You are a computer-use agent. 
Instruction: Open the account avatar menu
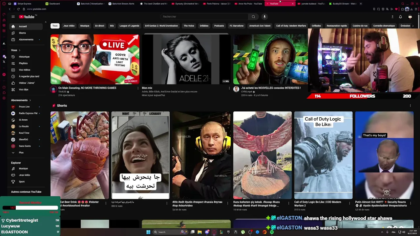410,17
